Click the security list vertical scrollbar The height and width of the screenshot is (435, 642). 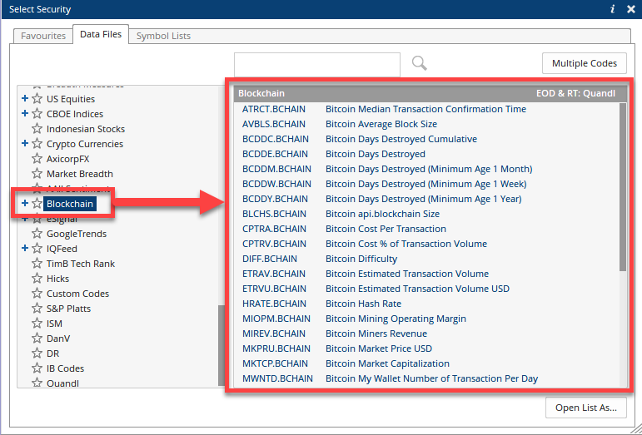[x=623, y=187]
